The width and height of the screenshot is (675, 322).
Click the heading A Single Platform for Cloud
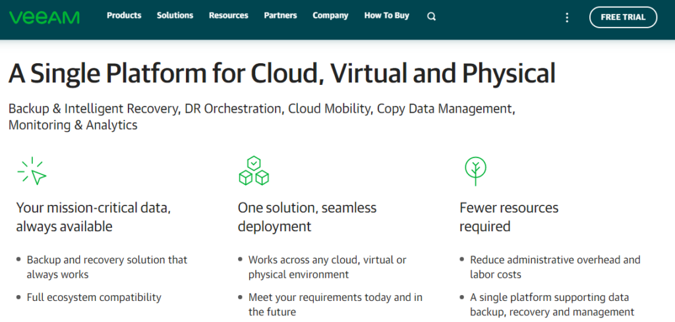[282, 74]
